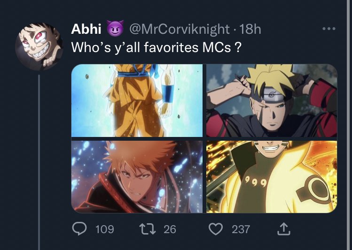Click the 109 replies count
The width and height of the screenshot is (352, 250).
105,229
